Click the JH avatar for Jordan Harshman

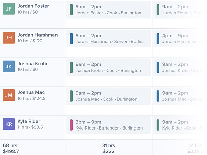9,38
